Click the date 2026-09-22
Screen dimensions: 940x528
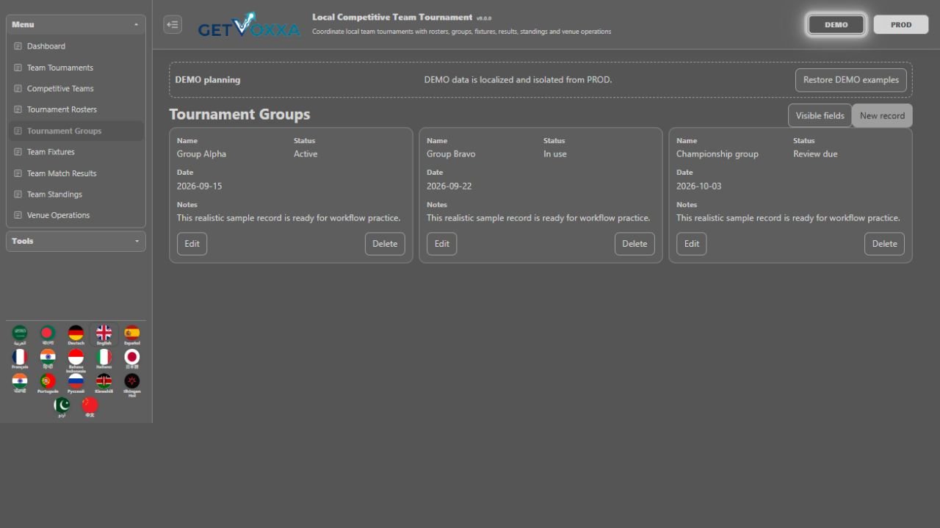click(449, 187)
